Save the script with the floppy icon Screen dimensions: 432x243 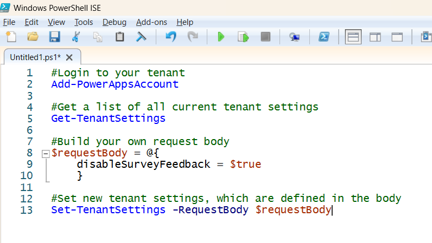(55, 37)
